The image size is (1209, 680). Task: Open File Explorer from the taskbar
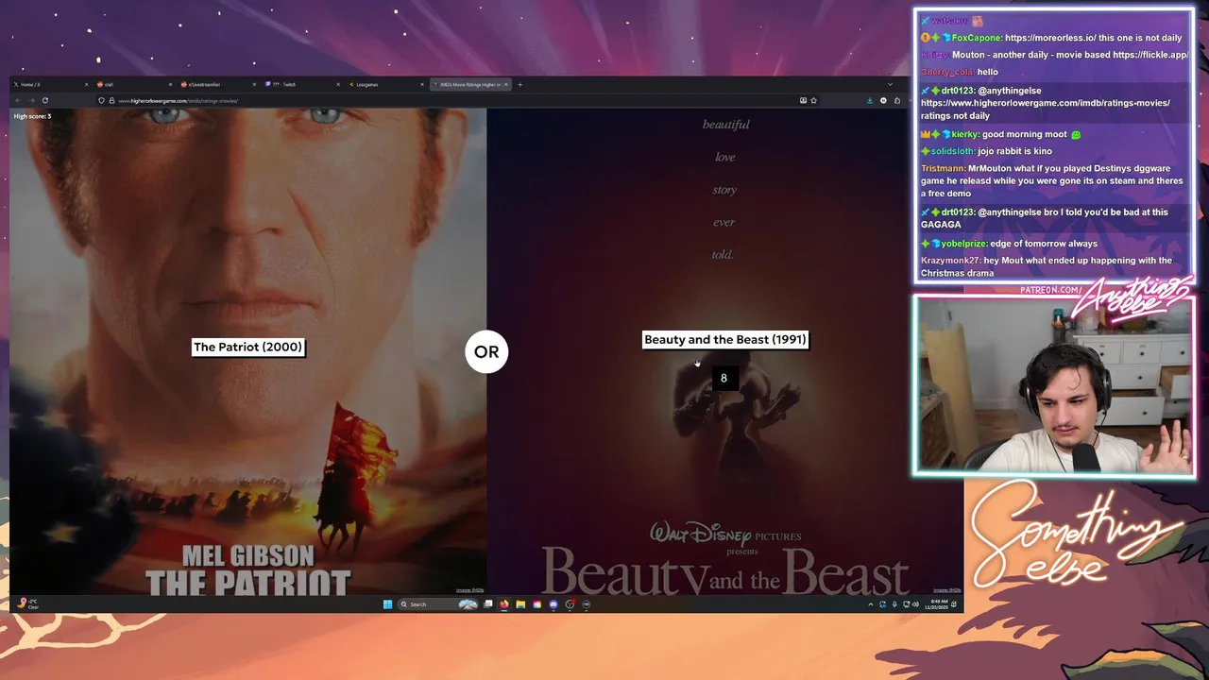pos(520,604)
